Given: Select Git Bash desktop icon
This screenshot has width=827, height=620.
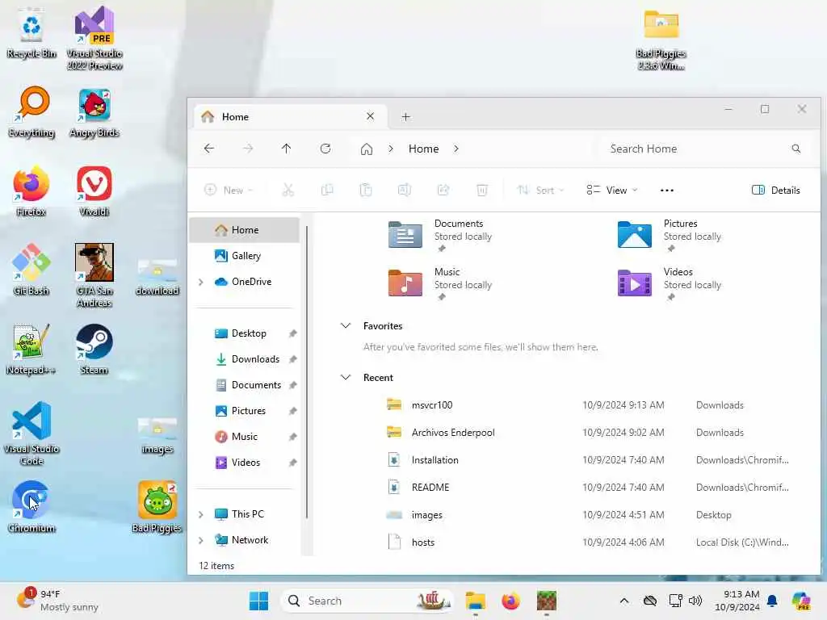Looking at the screenshot, I should 31,270.
